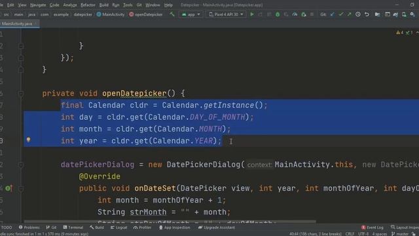This screenshot has height=236, width=419.
Task: Open the Navigate menu
Action: [38, 5]
